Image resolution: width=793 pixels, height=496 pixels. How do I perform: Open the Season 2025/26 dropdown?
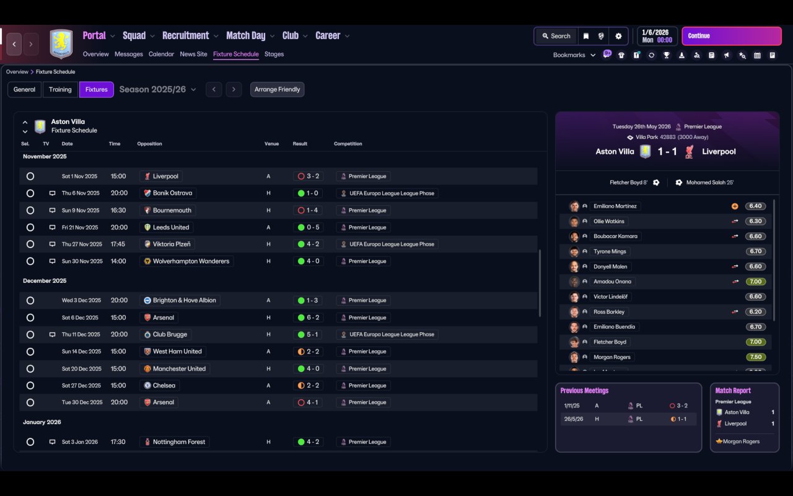pos(158,89)
